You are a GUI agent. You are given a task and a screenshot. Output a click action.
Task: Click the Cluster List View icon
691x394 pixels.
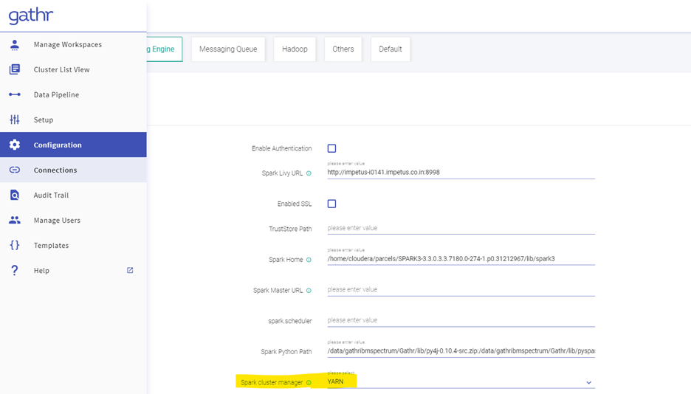[x=15, y=69]
